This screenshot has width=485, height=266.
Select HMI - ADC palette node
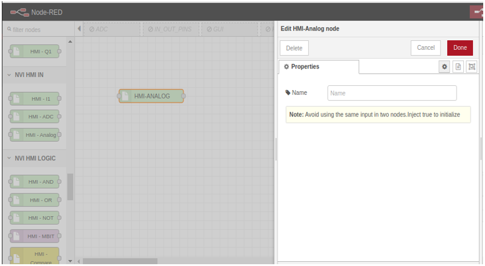[x=35, y=116]
